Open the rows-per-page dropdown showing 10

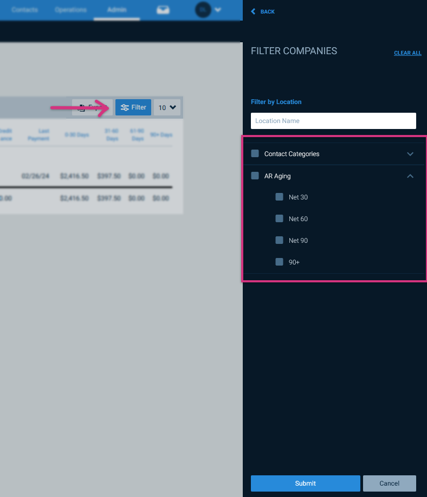coord(167,107)
